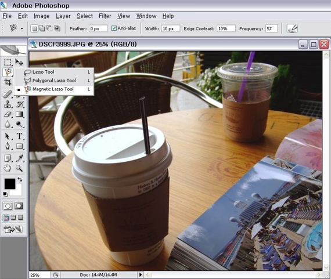Viewport: 331px width, 279px height.
Task: Switch to Quick Mask mode
Action: pos(19,206)
